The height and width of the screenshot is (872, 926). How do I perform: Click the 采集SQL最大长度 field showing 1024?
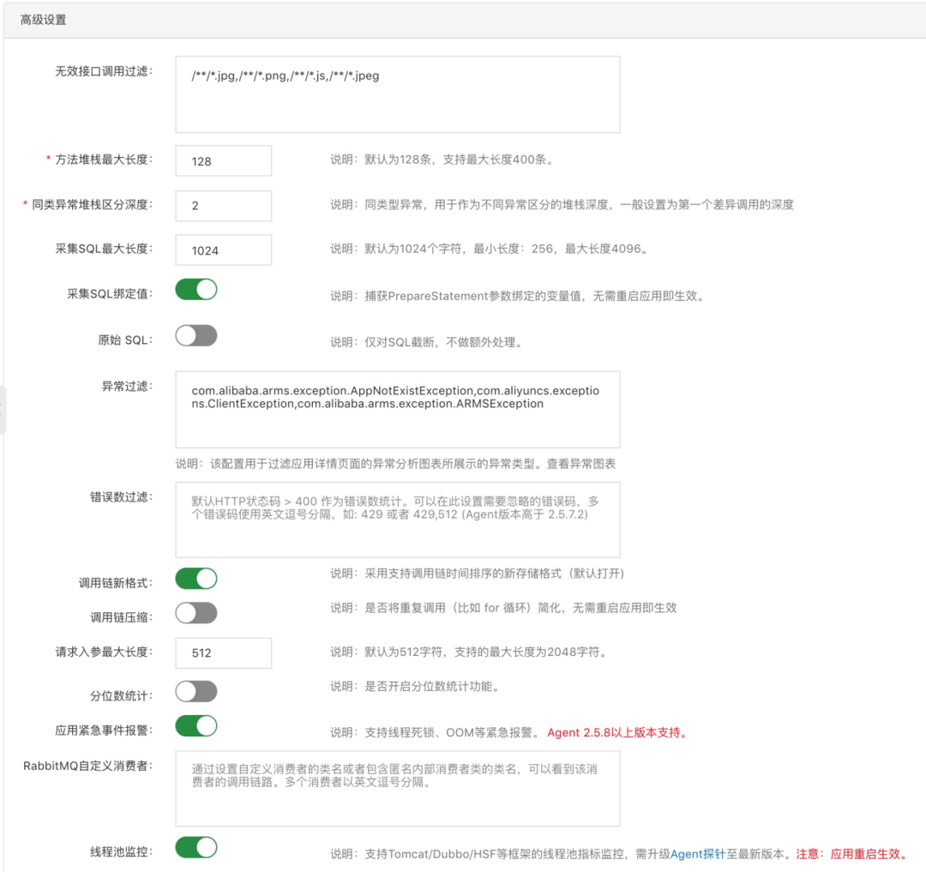pyautogui.click(x=223, y=250)
